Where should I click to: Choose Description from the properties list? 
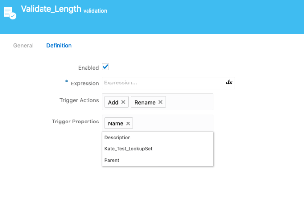pyautogui.click(x=118, y=138)
